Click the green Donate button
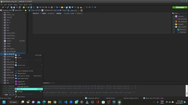The width and height of the screenshot is (188, 105). 180,7
